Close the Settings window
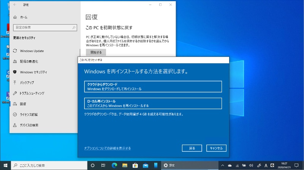The width and height of the screenshot is (304, 170). click(x=171, y=5)
